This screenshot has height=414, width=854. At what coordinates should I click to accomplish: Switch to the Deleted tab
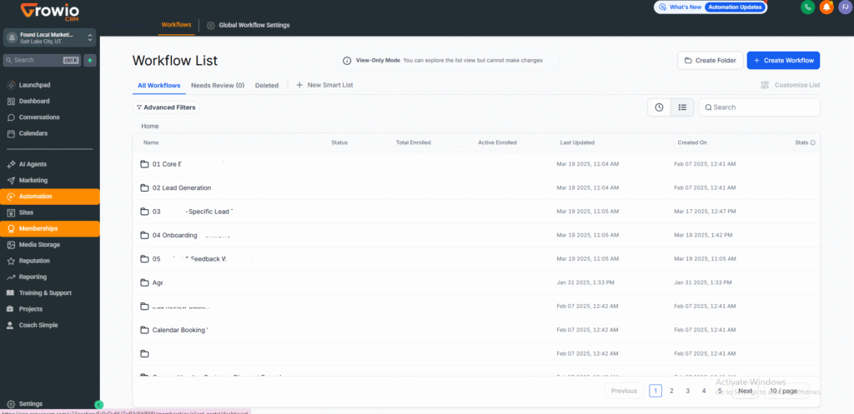click(x=267, y=86)
